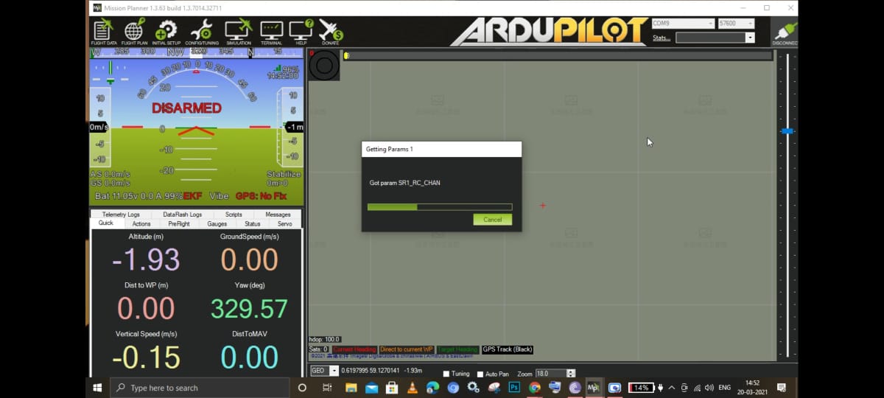Enable the Auto Pan checkbox

click(x=480, y=374)
